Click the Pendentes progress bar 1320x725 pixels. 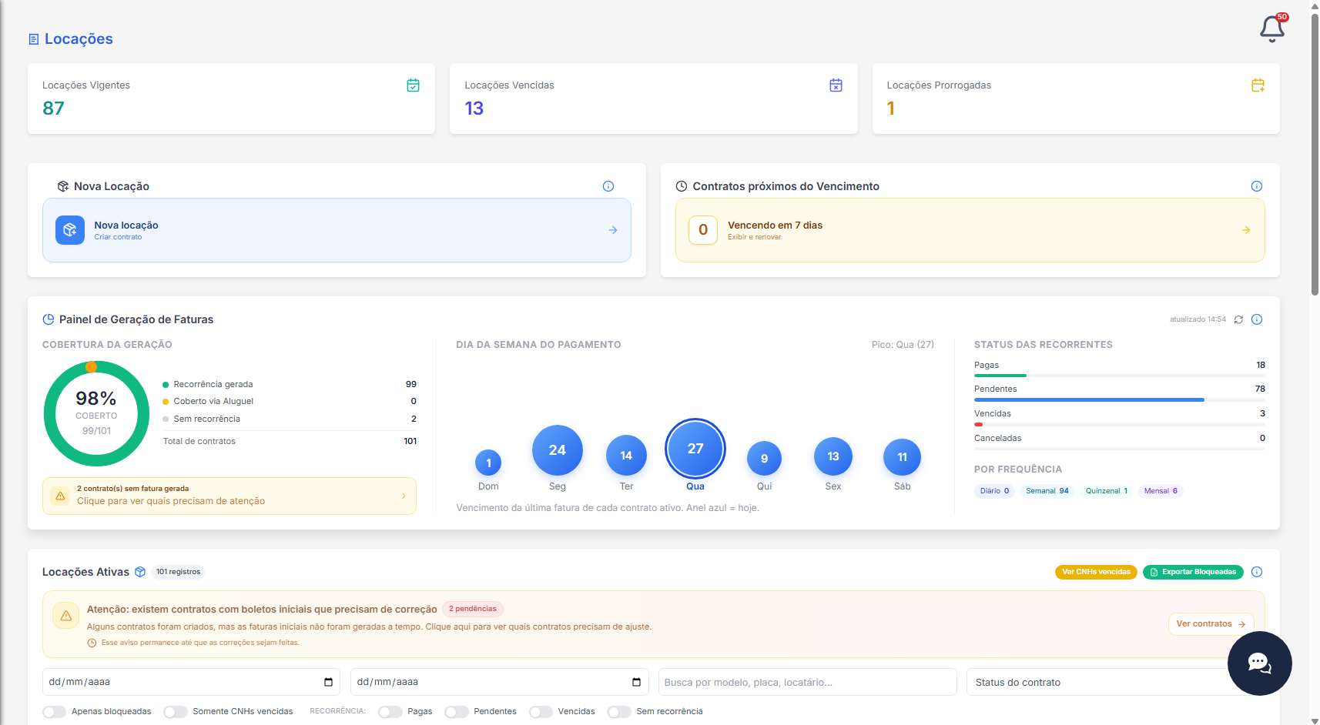click(1119, 400)
